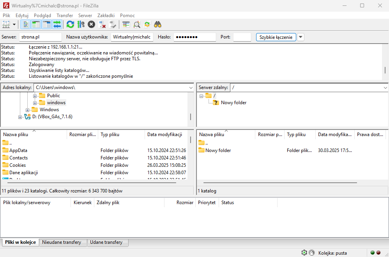Viewport: 389px width, 257px height.
Task: Open the Site Manager dropdown arrow
Action: 14,24
